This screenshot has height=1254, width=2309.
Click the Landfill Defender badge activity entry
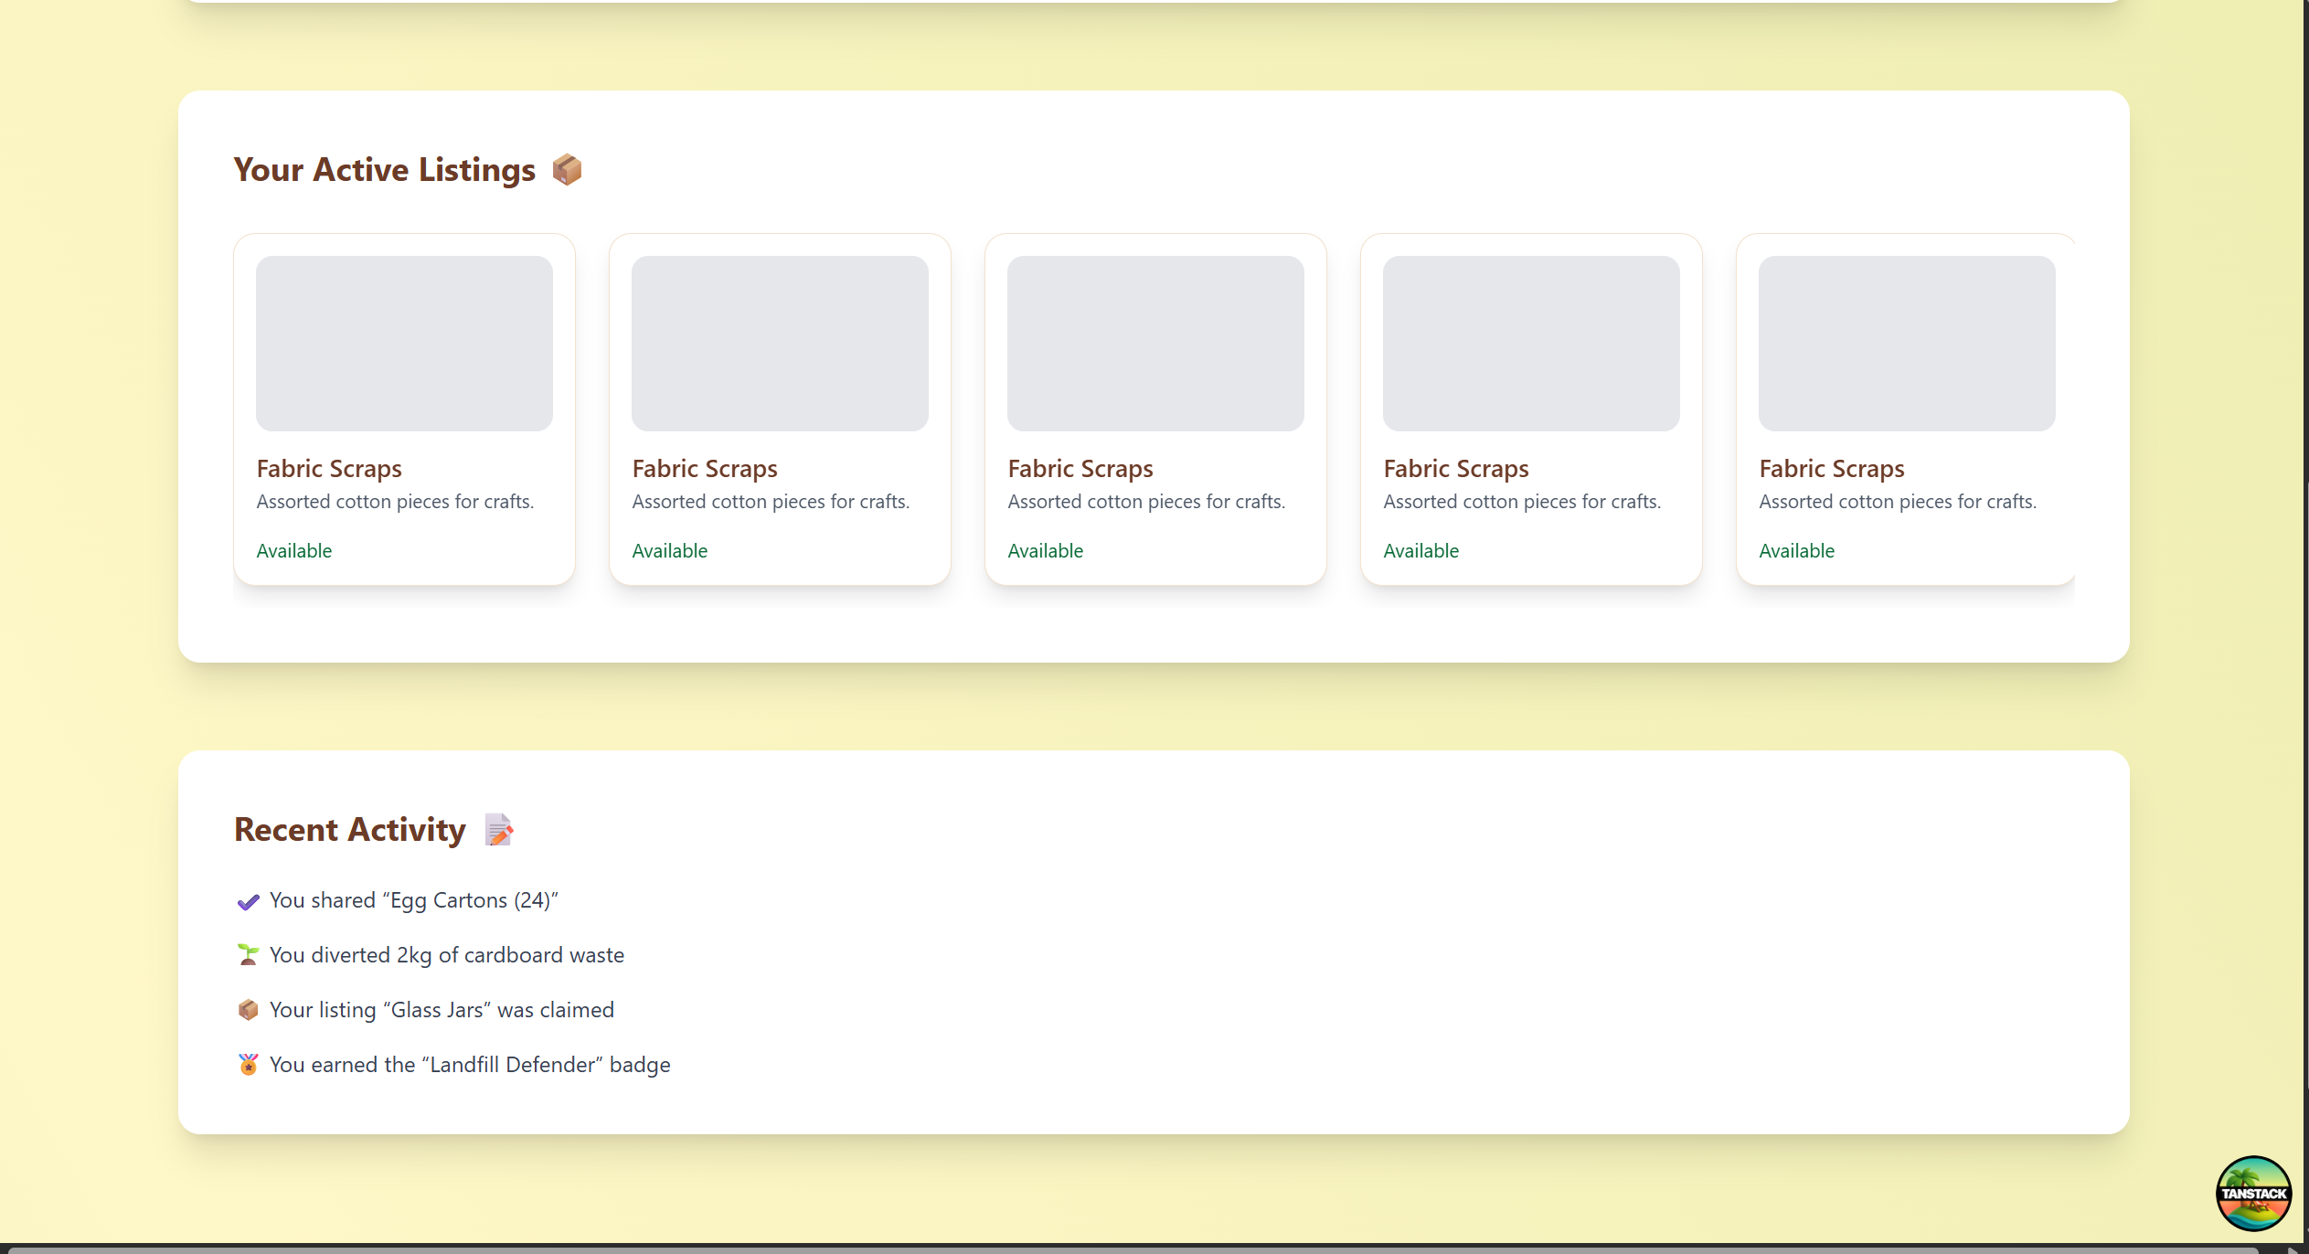[470, 1065]
